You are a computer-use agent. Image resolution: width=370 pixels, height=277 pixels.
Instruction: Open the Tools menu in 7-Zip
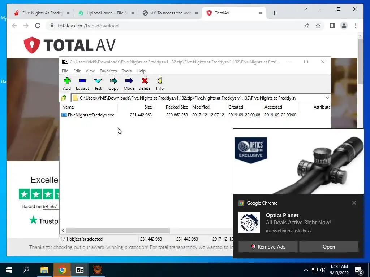click(x=126, y=71)
